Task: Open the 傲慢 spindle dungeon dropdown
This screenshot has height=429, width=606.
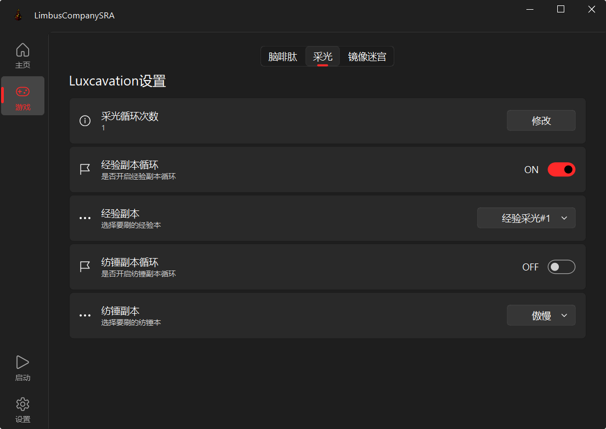Action: (541, 315)
